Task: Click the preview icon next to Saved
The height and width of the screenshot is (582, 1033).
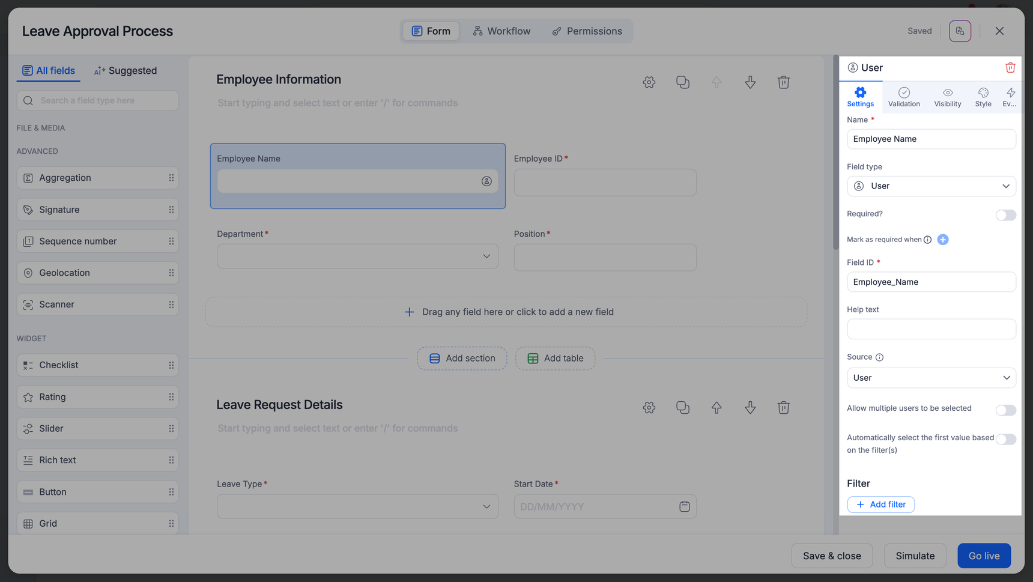Action: (960, 31)
